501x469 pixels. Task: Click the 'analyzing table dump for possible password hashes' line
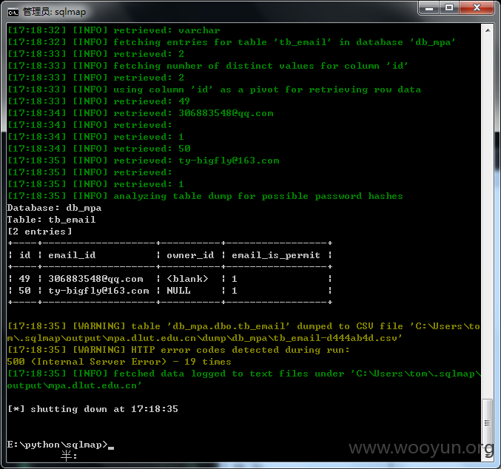click(205, 196)
